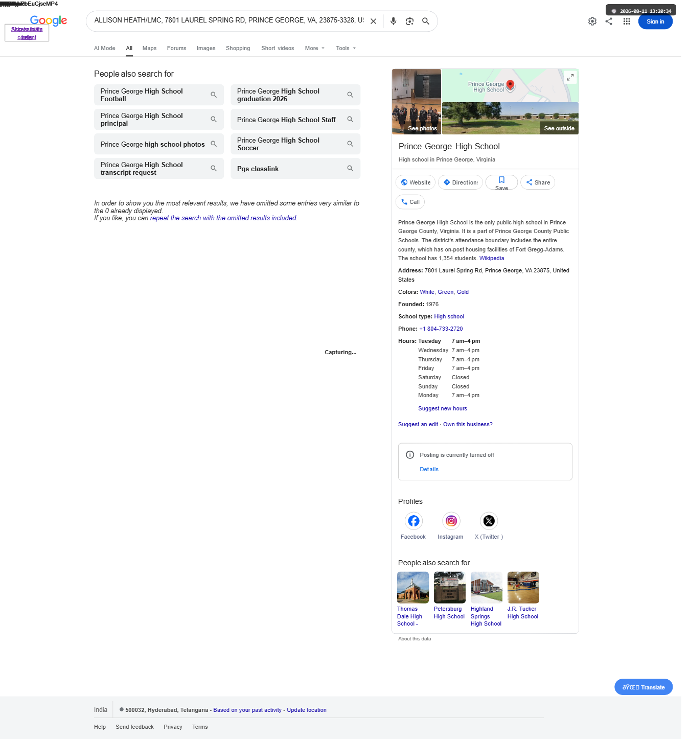The image size is (689, 739).
Task: Click the red map pin marker
Action: (x=510, y=85)
